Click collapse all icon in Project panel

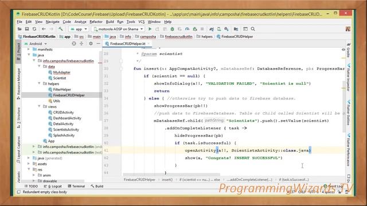pyautogui.click(x=81, y=43)
